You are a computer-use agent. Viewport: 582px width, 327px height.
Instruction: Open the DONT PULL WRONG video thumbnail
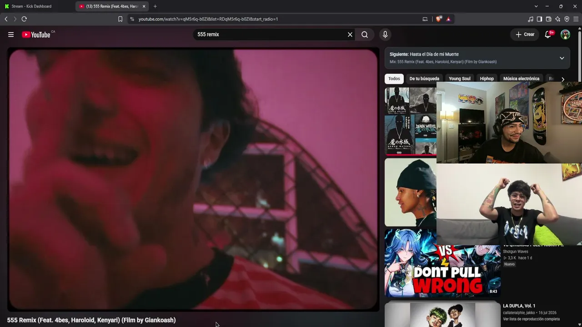click(x=442, y=263)
